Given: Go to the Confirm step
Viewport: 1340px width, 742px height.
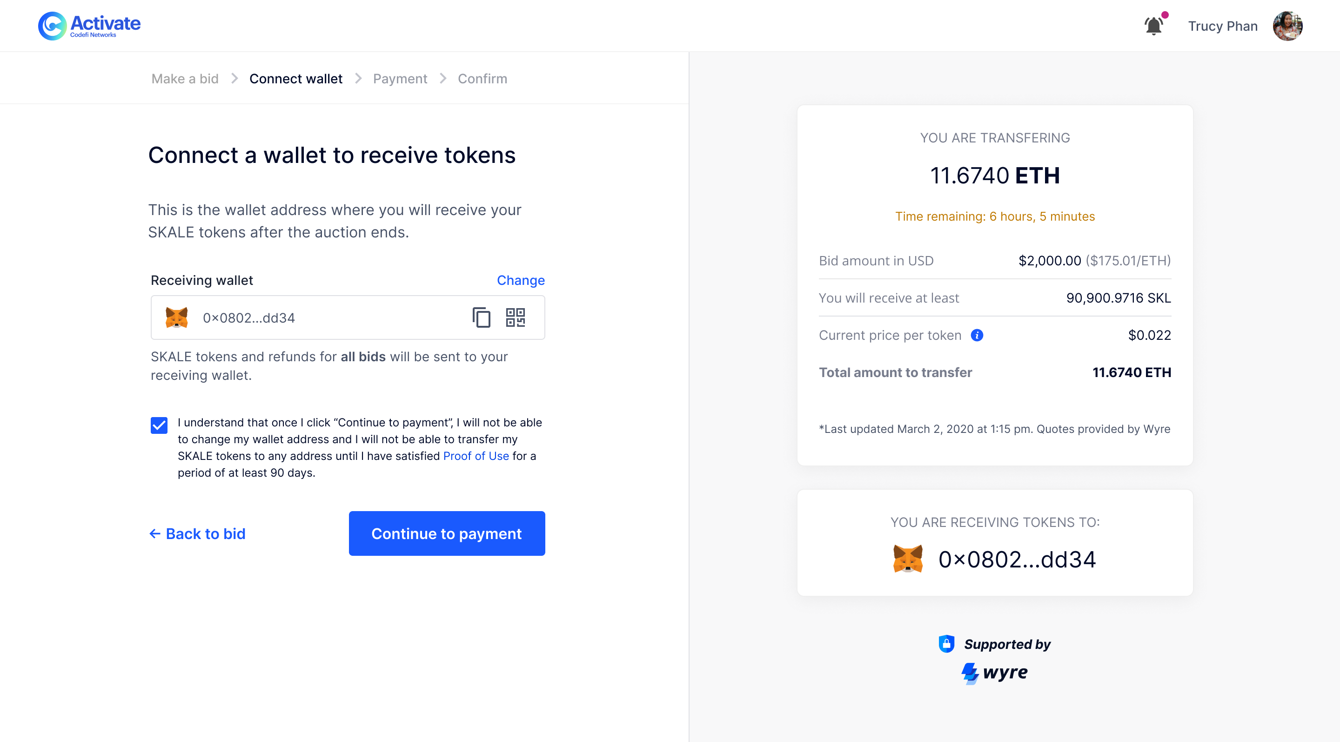Looking at the screenshot, I should tap(482, 79).
